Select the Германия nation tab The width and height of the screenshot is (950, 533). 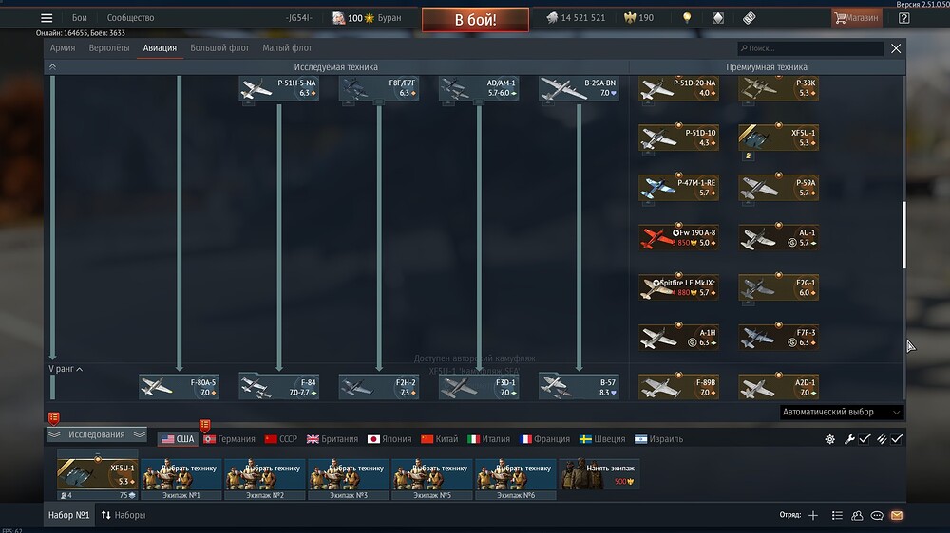pos(229,439)
